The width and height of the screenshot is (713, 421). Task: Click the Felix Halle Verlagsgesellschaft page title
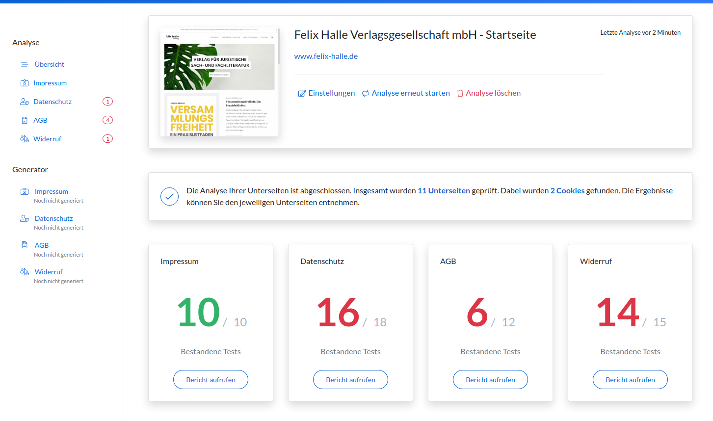click(415, 35)
